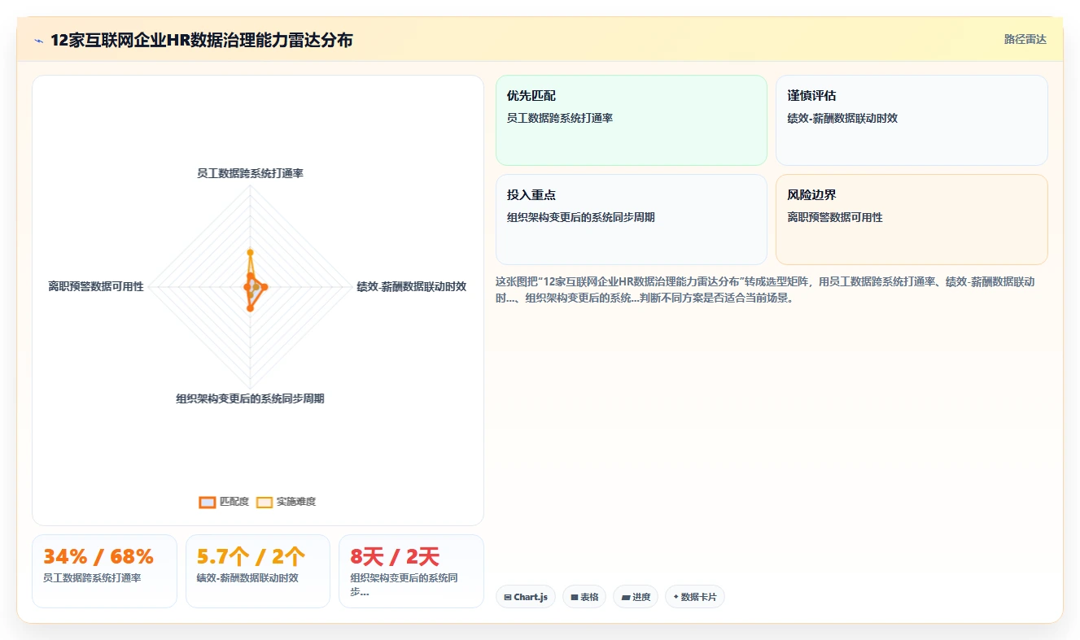The image size is (1080, 640).
Task: Click the 匹配度 orange legend swatch
Action: (x=208, y=502)
